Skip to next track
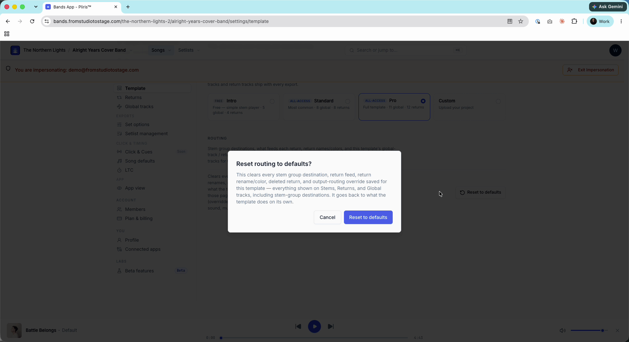Viewport: 629px width, 342px height. coord(331,326)
